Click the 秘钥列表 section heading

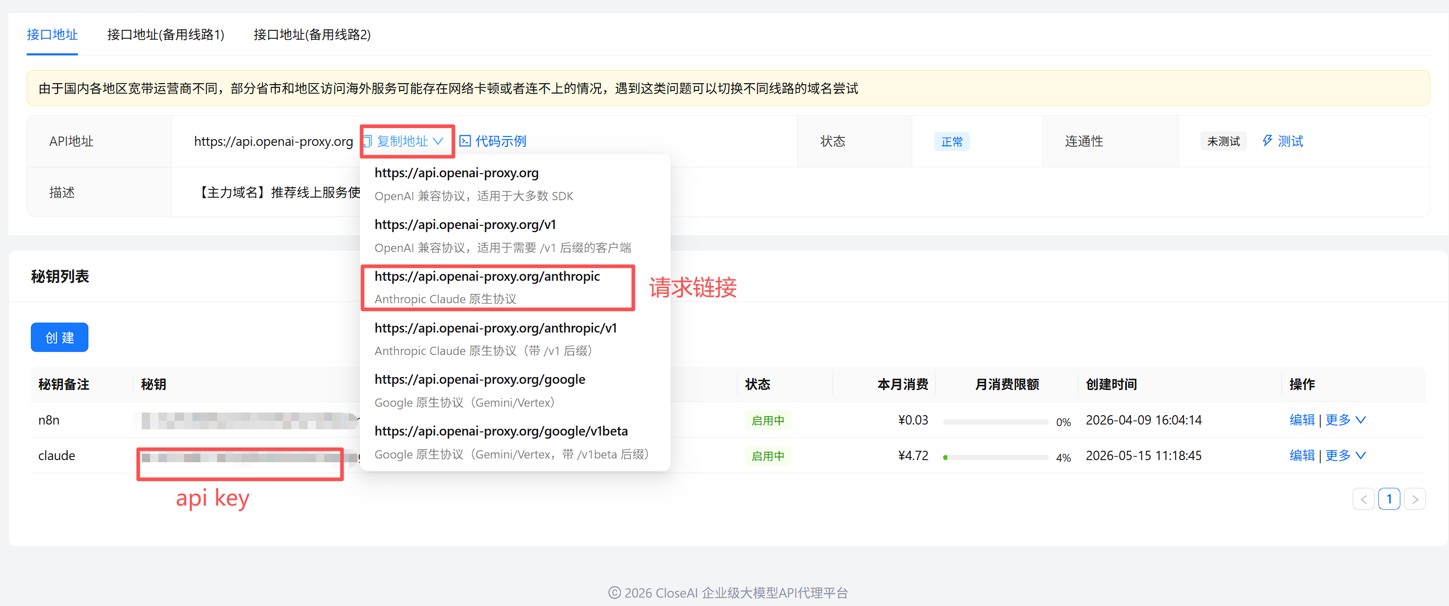point(60,276)
